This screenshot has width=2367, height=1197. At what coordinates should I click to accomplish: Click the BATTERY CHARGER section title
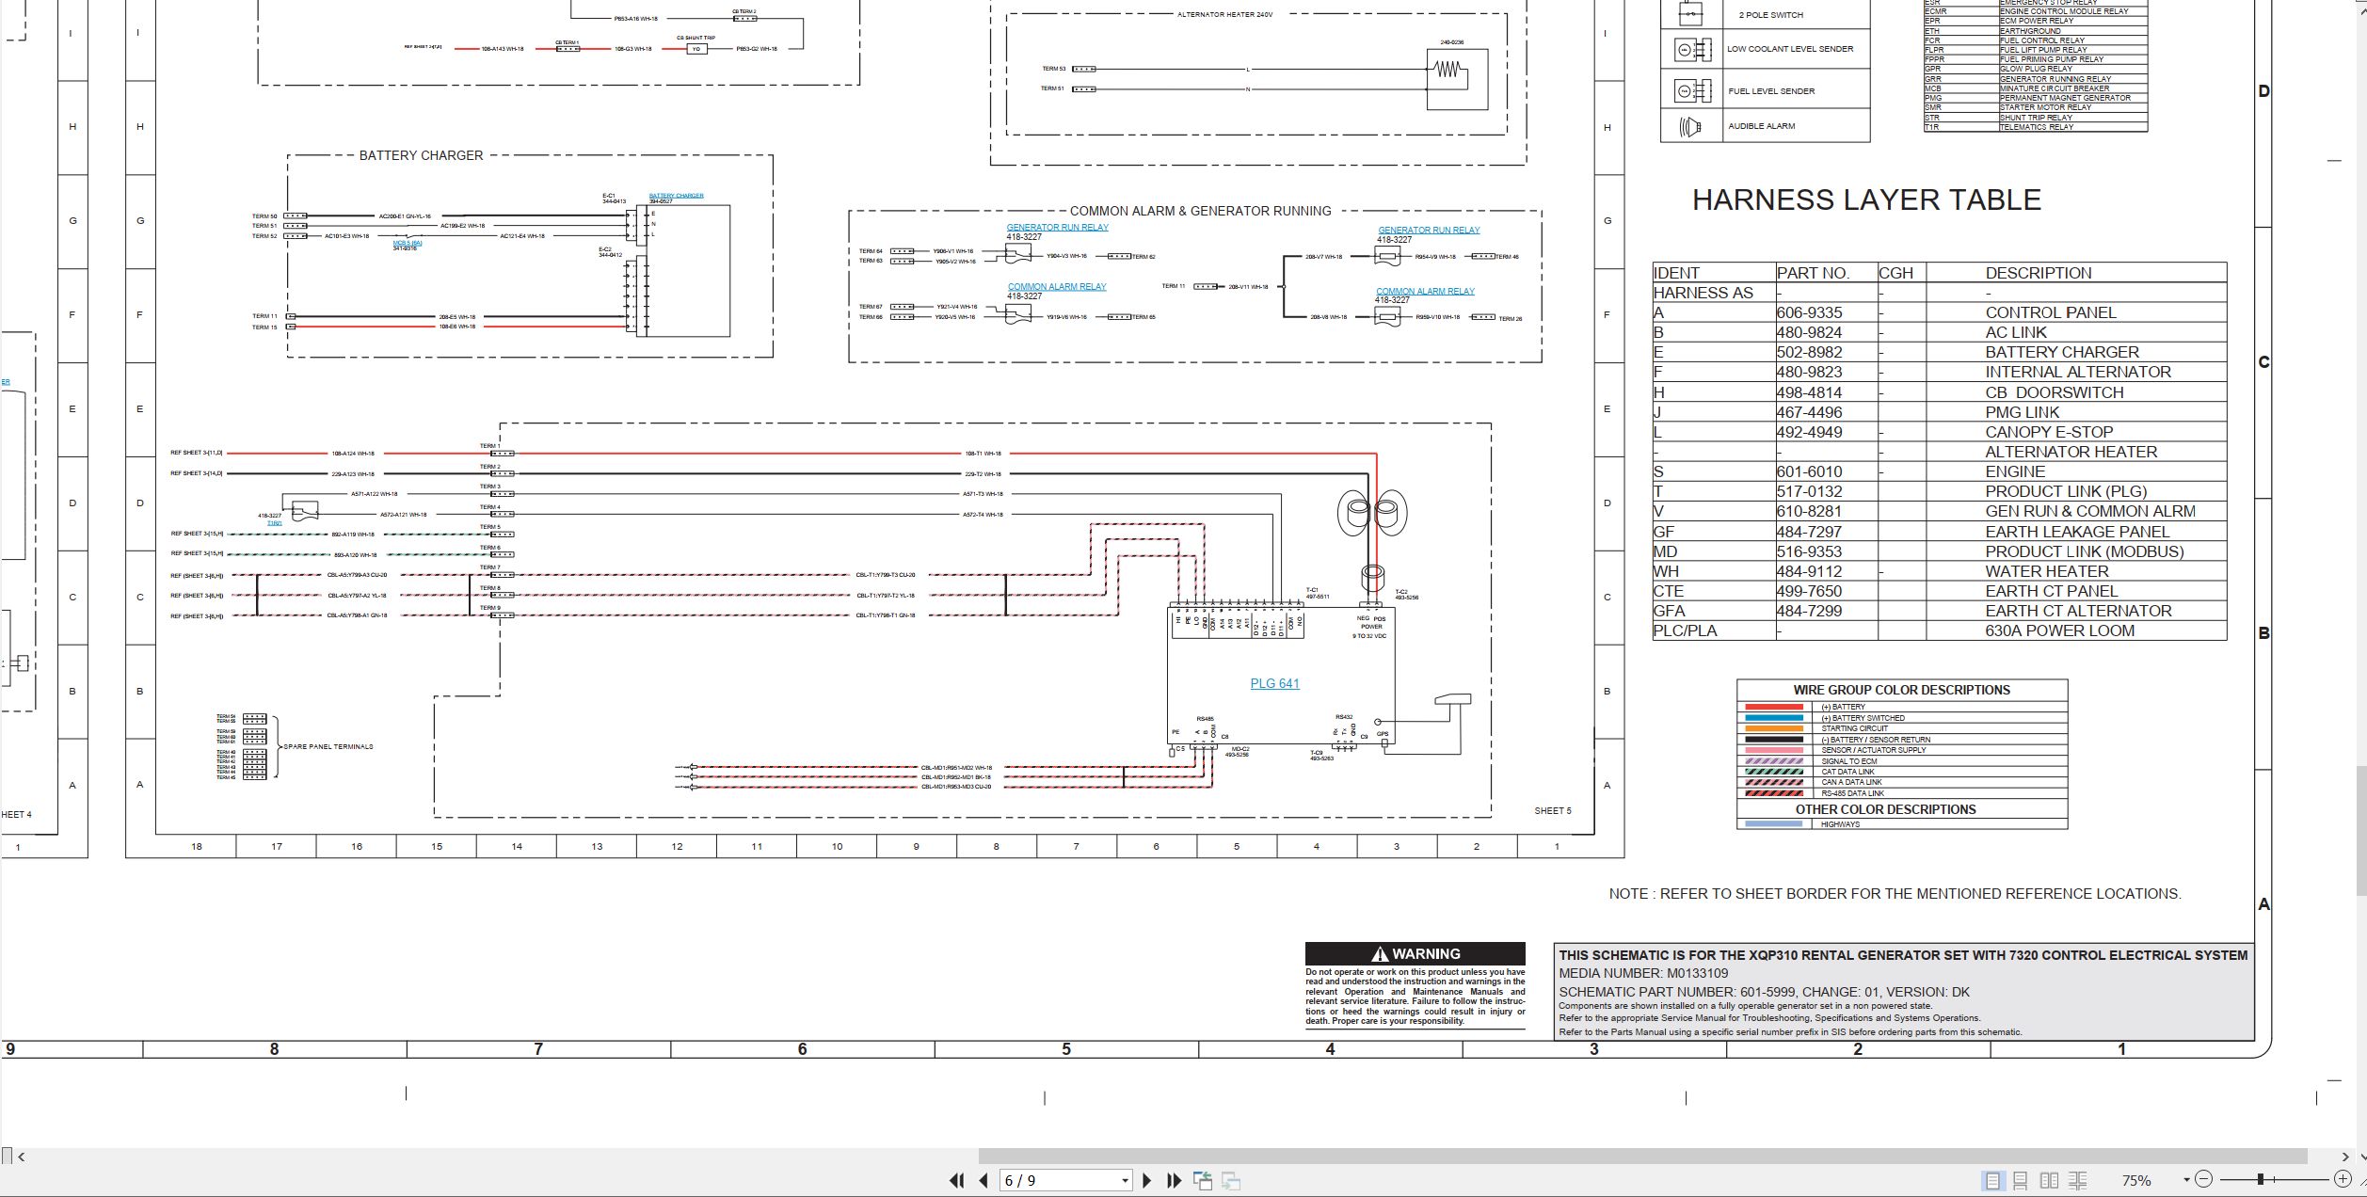point(421,155)
